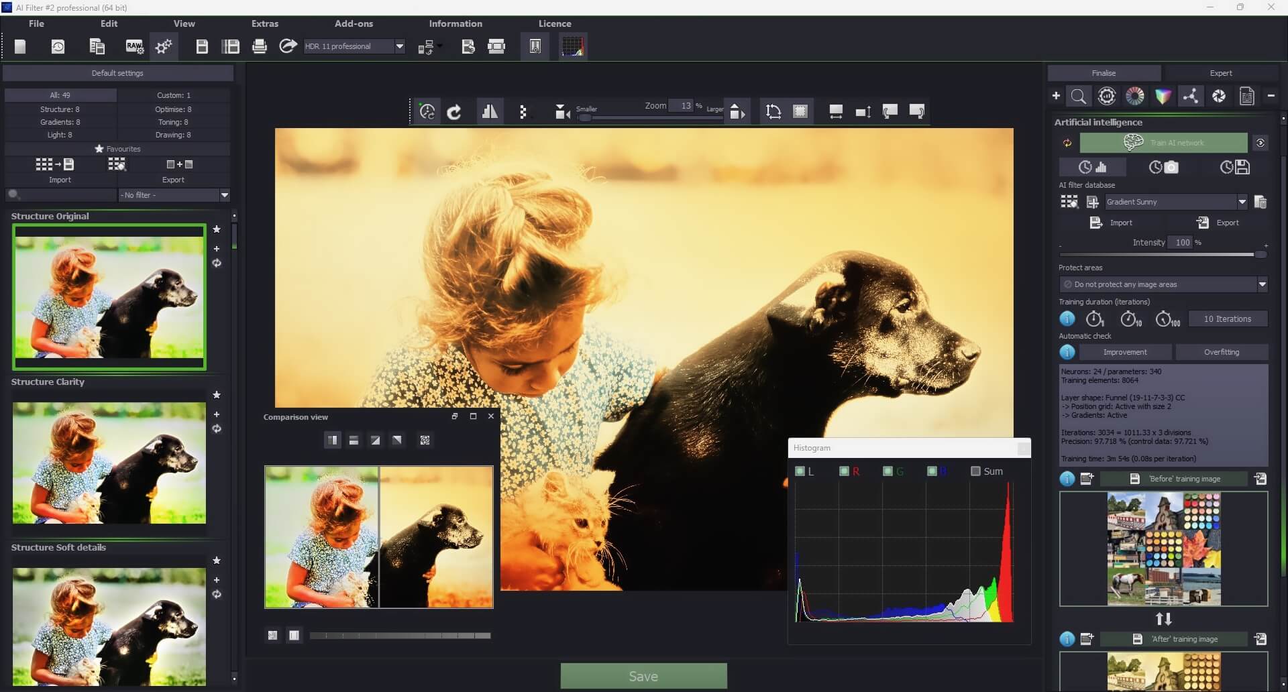
Task: Open the RAW processing tool
Action: (x=134, y=46)
